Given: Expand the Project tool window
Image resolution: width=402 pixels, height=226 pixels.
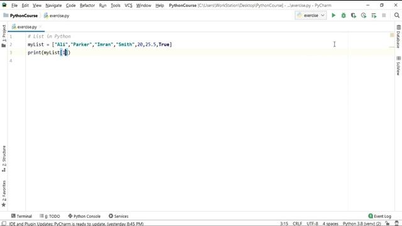Looking at the screenshot, I should point(4,36).
